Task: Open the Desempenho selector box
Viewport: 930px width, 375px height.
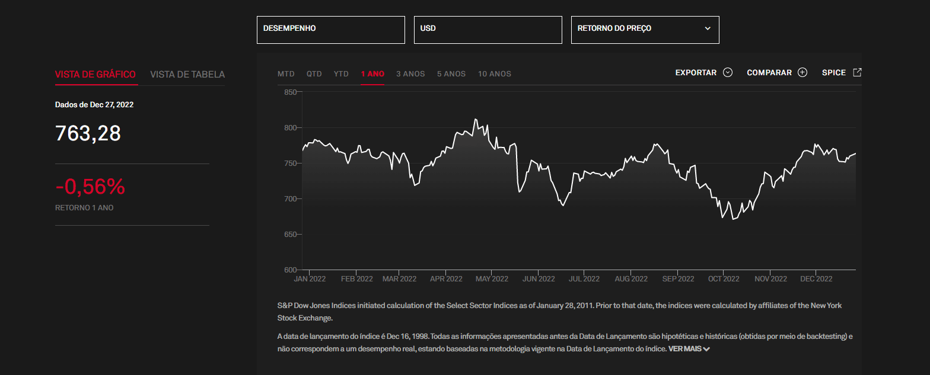Action: (x=330, y=30)
